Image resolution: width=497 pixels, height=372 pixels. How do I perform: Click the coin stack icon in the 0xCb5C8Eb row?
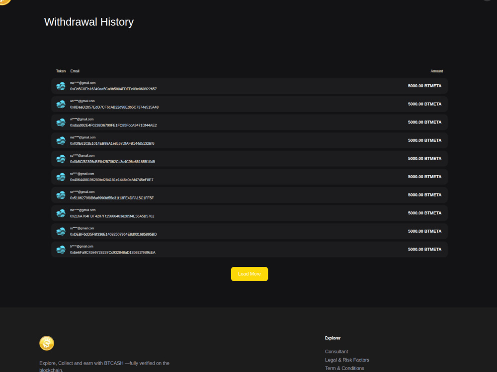point(61,86)
